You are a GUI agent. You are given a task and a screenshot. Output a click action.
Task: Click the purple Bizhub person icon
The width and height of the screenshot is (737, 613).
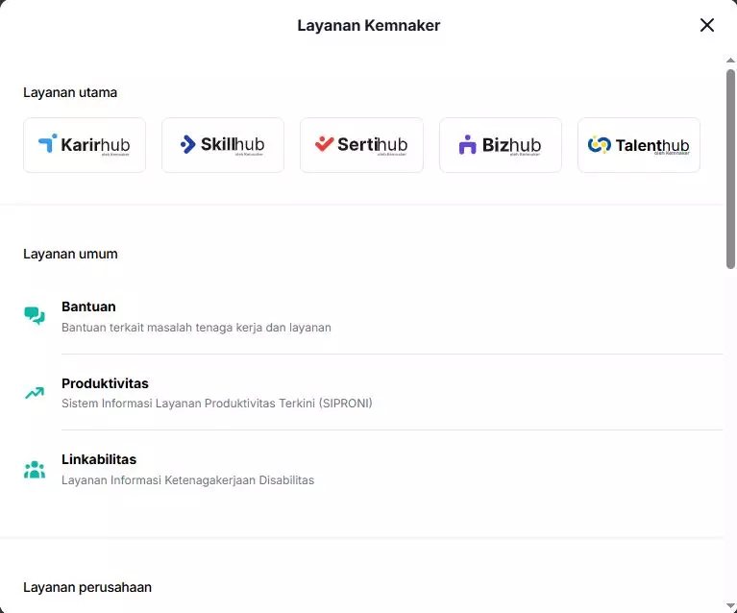(467, 145)
